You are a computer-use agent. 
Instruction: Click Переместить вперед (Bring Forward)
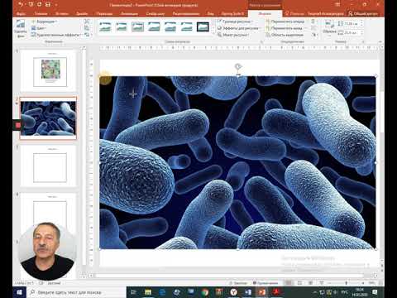pos(285,22)
